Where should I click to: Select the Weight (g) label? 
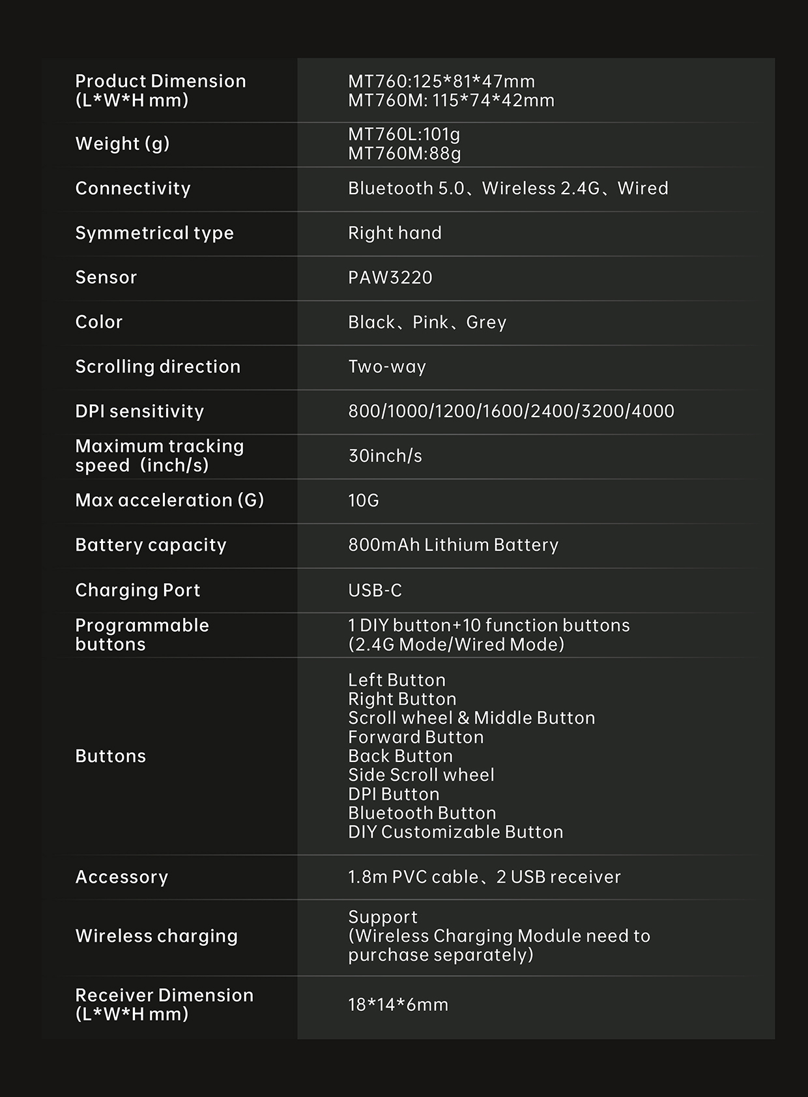point(123,143)
